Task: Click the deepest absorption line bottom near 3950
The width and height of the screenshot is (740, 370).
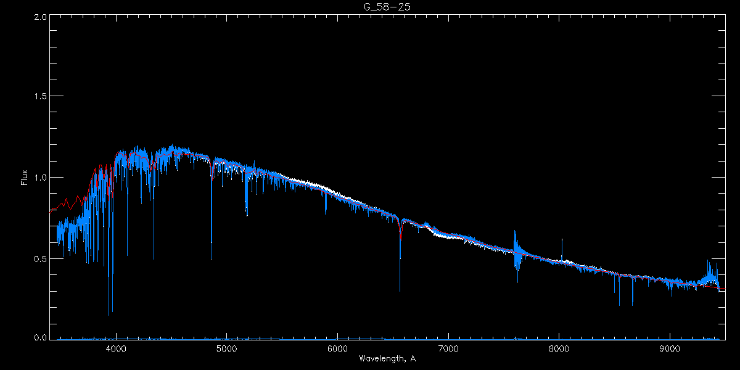Action: [110, 313]
